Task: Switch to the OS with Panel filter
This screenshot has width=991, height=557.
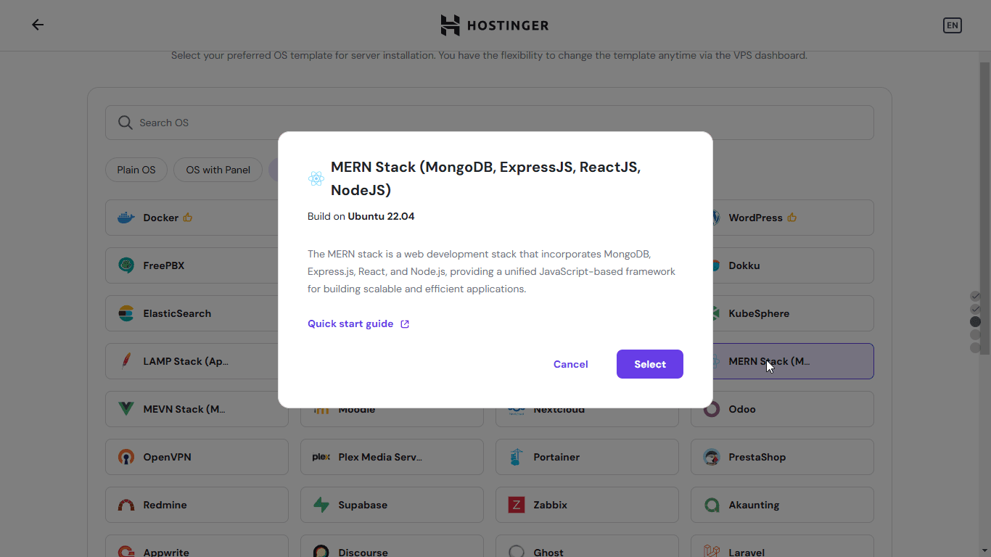Action: point(218,170)
